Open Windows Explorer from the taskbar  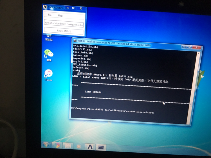tap(68, 146)
